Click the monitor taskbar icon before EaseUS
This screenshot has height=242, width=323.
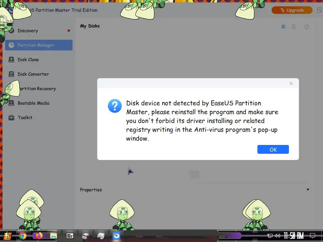click(101, 236)
